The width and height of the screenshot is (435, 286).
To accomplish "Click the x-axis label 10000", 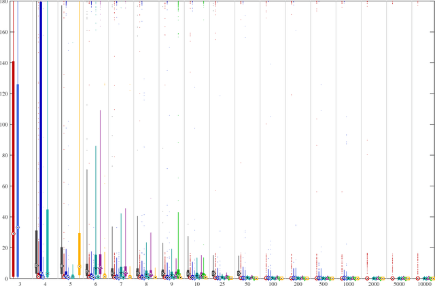I will click(x=423, y=284).
